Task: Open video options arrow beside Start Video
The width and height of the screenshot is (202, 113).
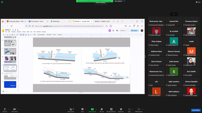Action: 19,109
